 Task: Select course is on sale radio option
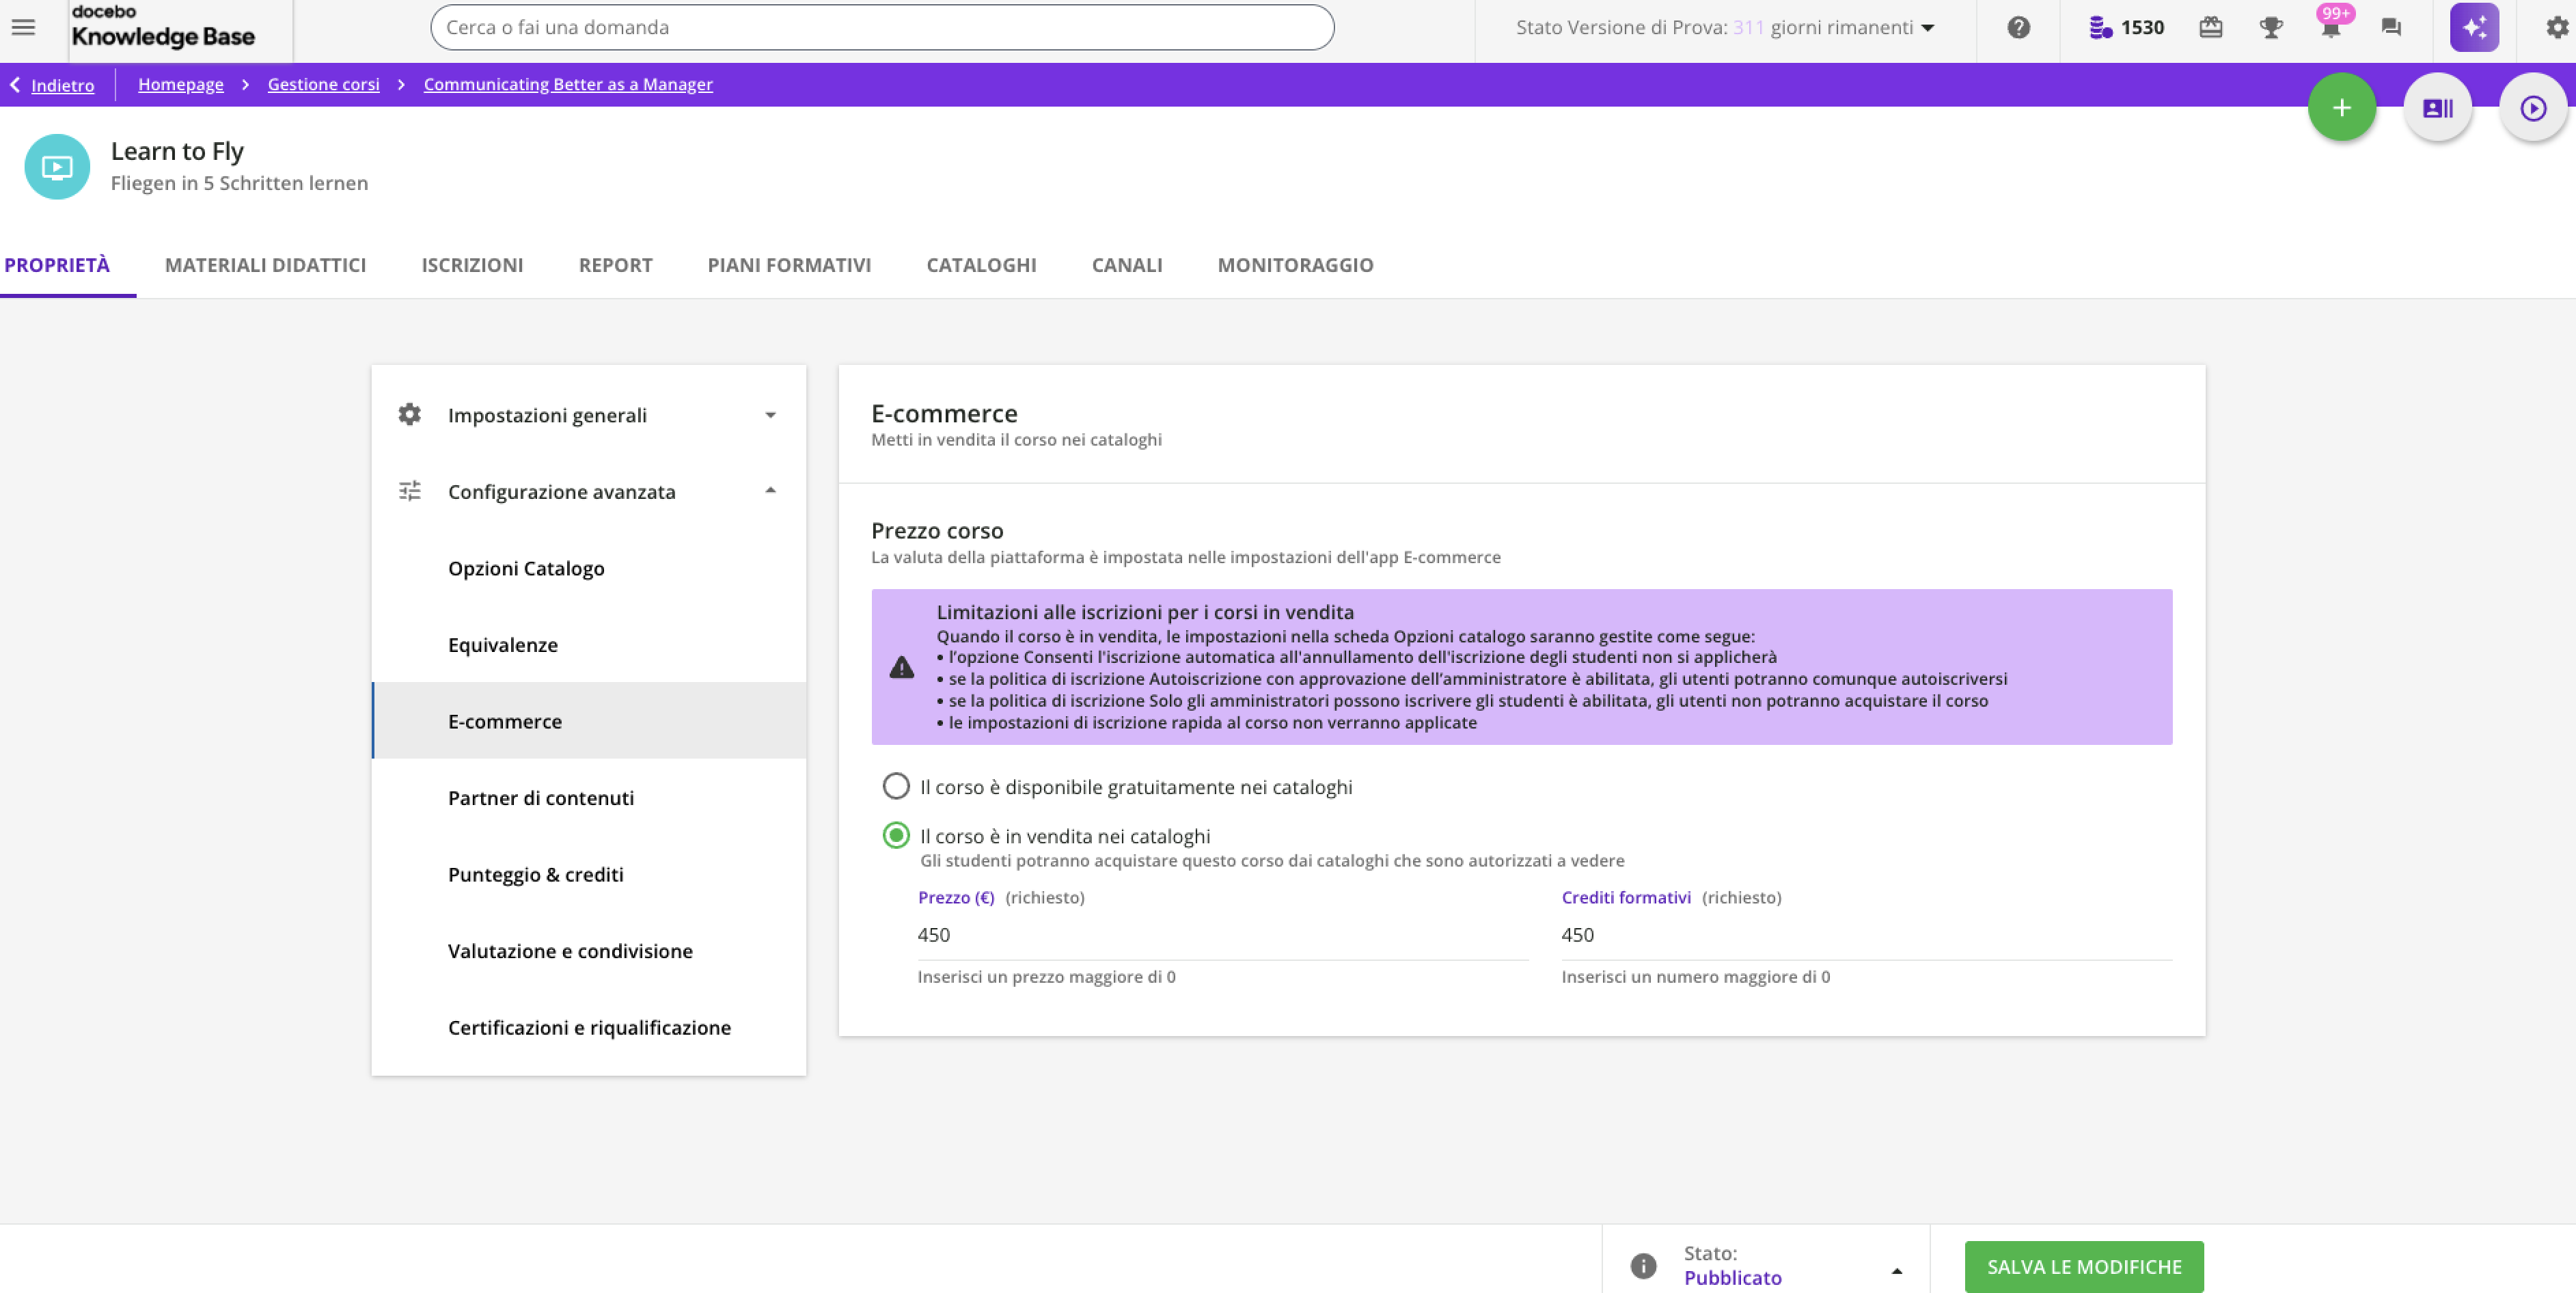coord(896,835)
